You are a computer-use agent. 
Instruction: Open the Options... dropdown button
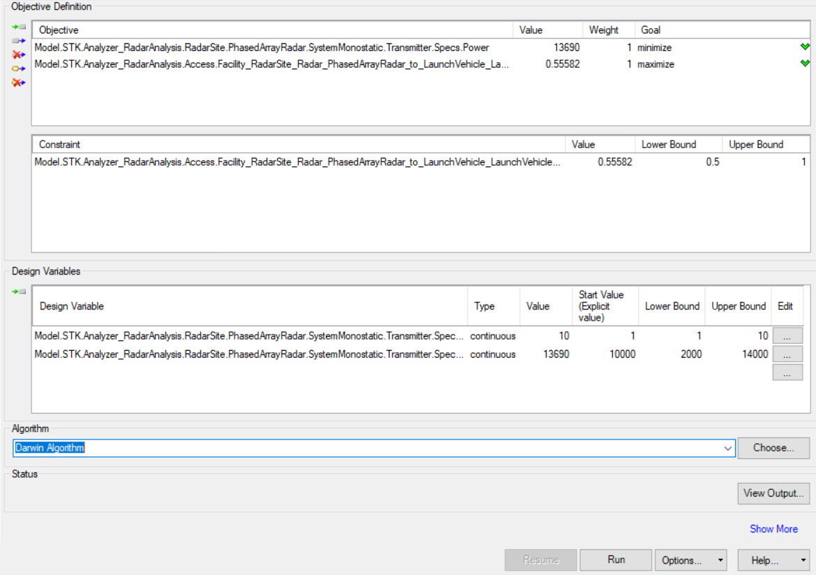point(690,560)
